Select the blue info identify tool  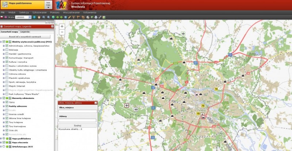(34, 17)
